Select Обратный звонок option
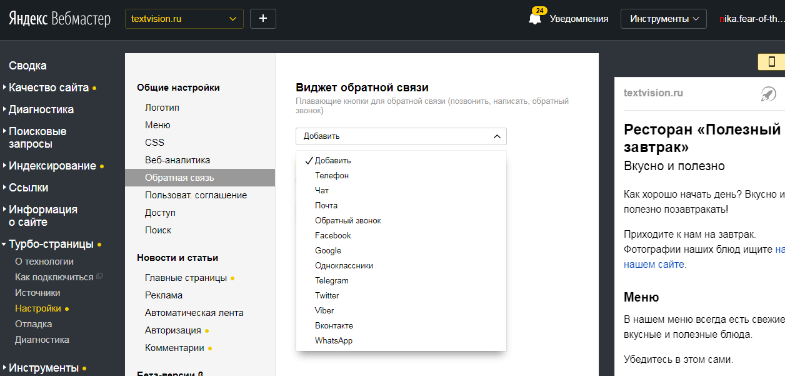The image size is (785, 376). coord(347,221)
